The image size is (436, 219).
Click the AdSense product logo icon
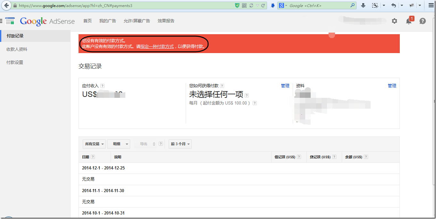(x=10, y=21)
